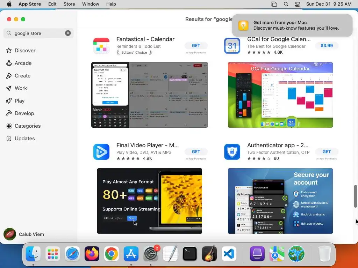The width and height of the screenshot is (358, 268).
Task: Click Spotlight search icon in menu bar
Action: [286, 4]
